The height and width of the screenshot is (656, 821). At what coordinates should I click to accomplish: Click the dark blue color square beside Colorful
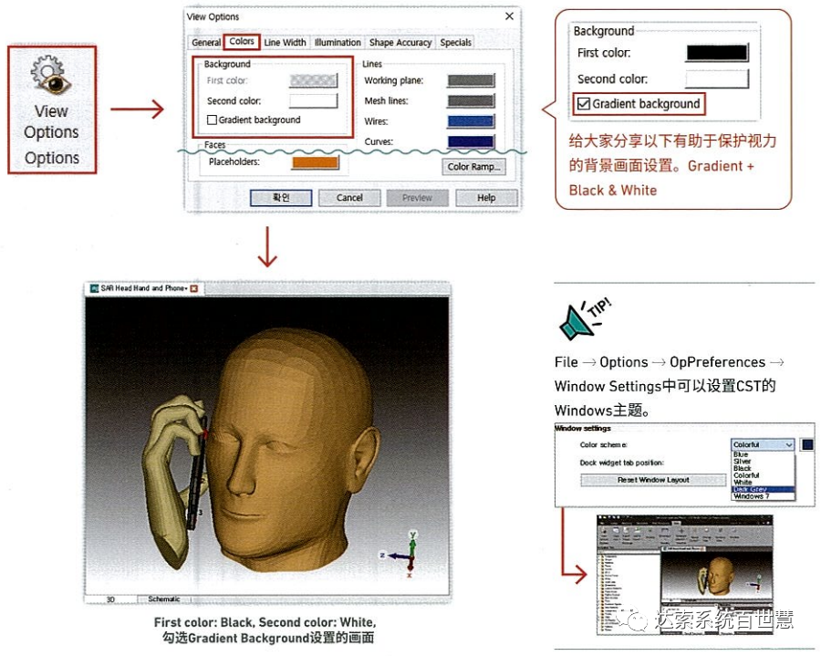tap(807, 444)
